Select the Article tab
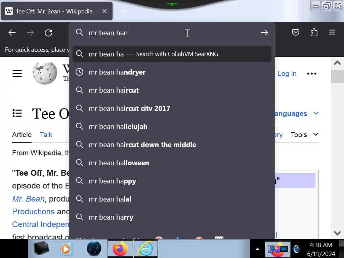The width and height of the screenshot is (344, 258). click(x=22, y=135)
